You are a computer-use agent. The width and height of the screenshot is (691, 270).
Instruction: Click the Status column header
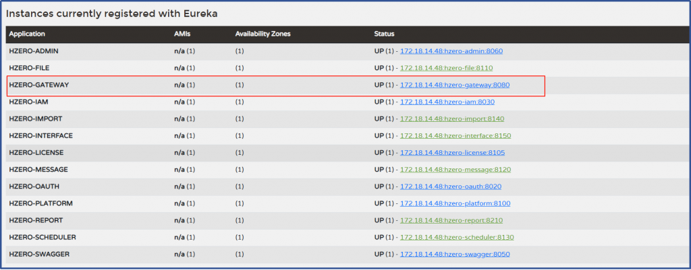[x=384, y=34]
